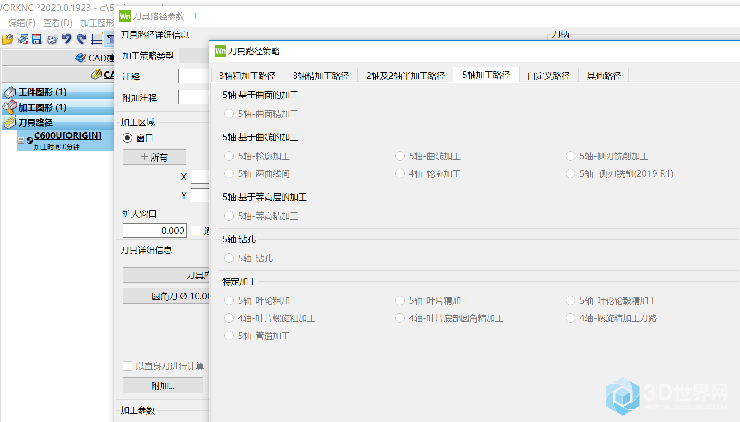740x422 pixels.
Task: Toggle the 以直身刀进行计算 checkbox
Action: pos(127,366)
